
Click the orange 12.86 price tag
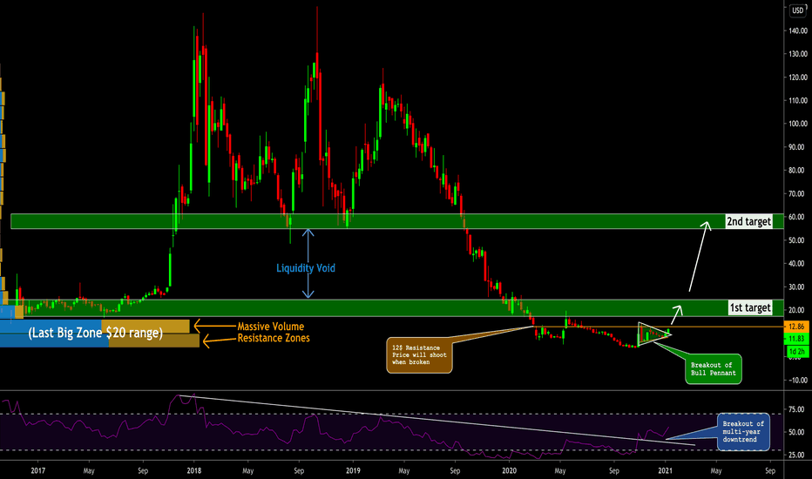point(796,327)
